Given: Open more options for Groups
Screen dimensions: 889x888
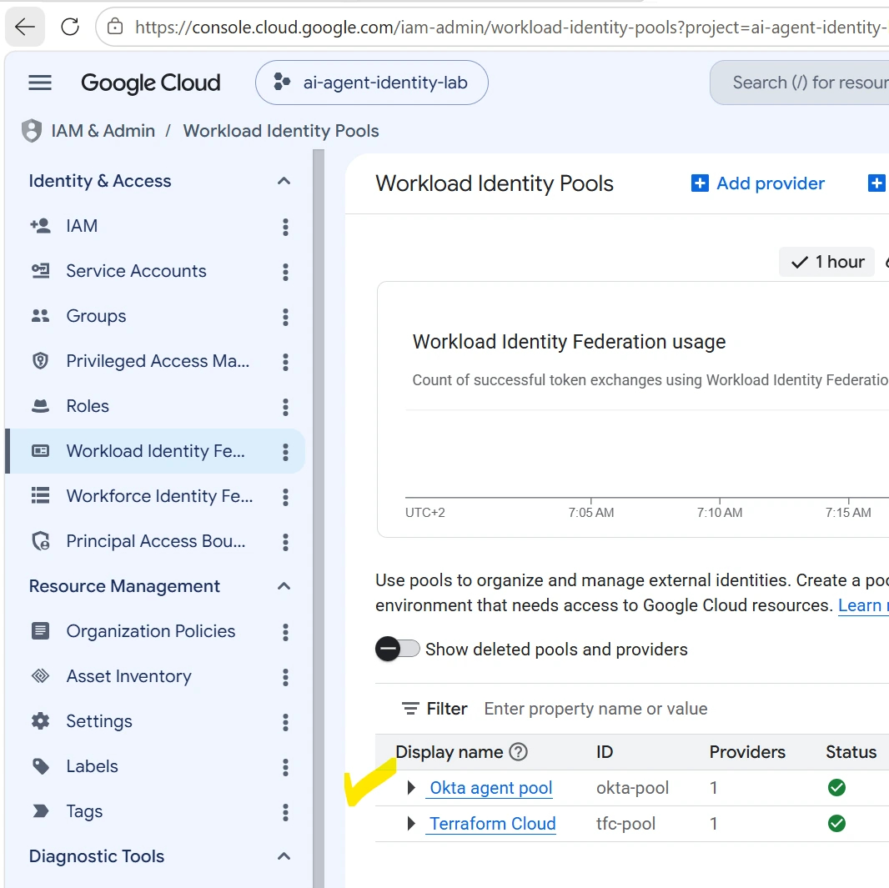Looking at the screenshot, I should pos(285,317).
